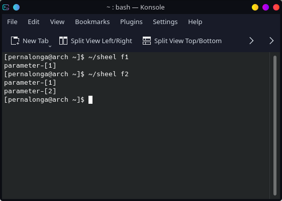Click the terminal cursor at the prompt
This screenshot has height=201, width=282.
[90, 100]
